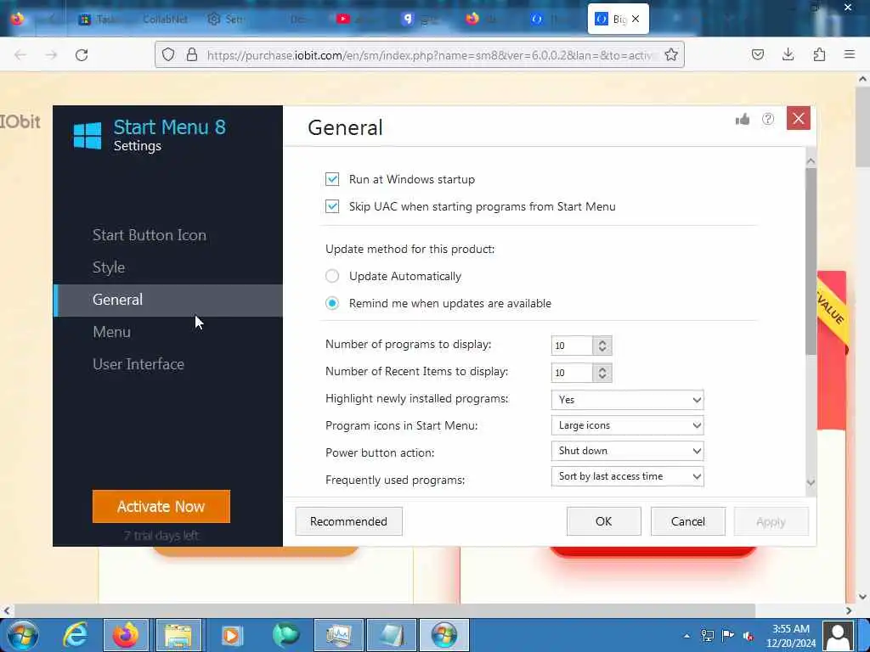
Task: Click settings panel scroll down arrow
Action: (811, 482)
